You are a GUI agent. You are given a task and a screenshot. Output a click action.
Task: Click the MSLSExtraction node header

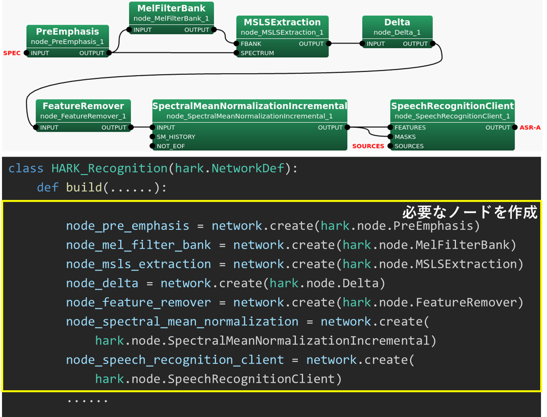(x=282, y=22)
